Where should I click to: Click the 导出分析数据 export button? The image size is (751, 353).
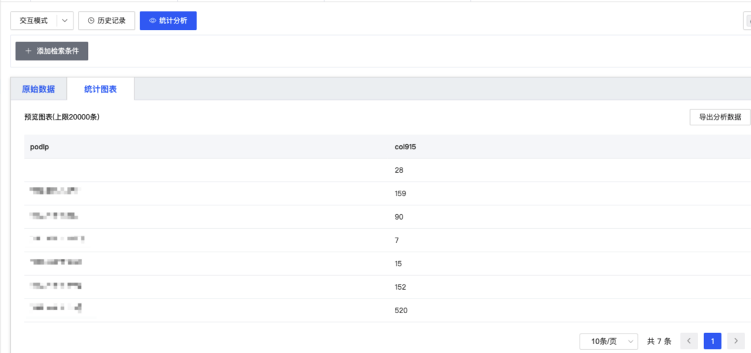pyautogui.click(x=720, y=117)
